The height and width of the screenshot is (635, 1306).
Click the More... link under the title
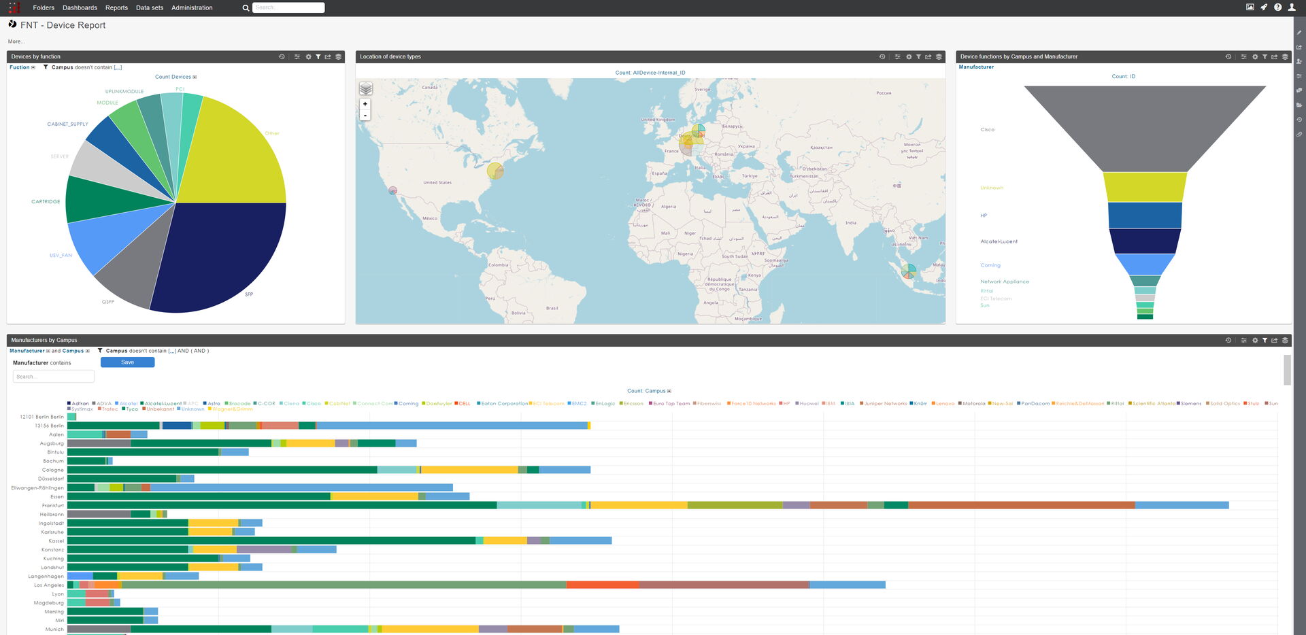(x=16, y=41)
